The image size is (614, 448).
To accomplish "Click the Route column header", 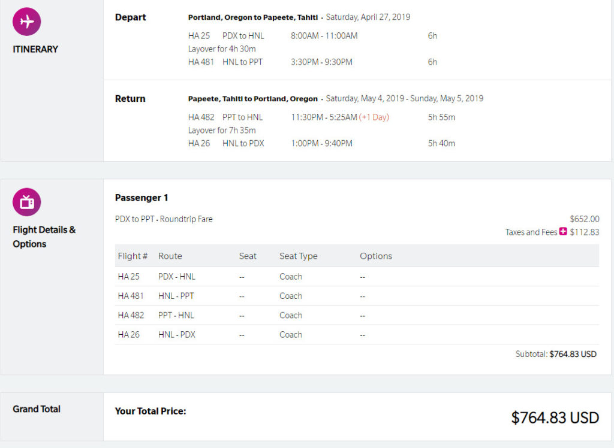I will [x=170, y=256].
